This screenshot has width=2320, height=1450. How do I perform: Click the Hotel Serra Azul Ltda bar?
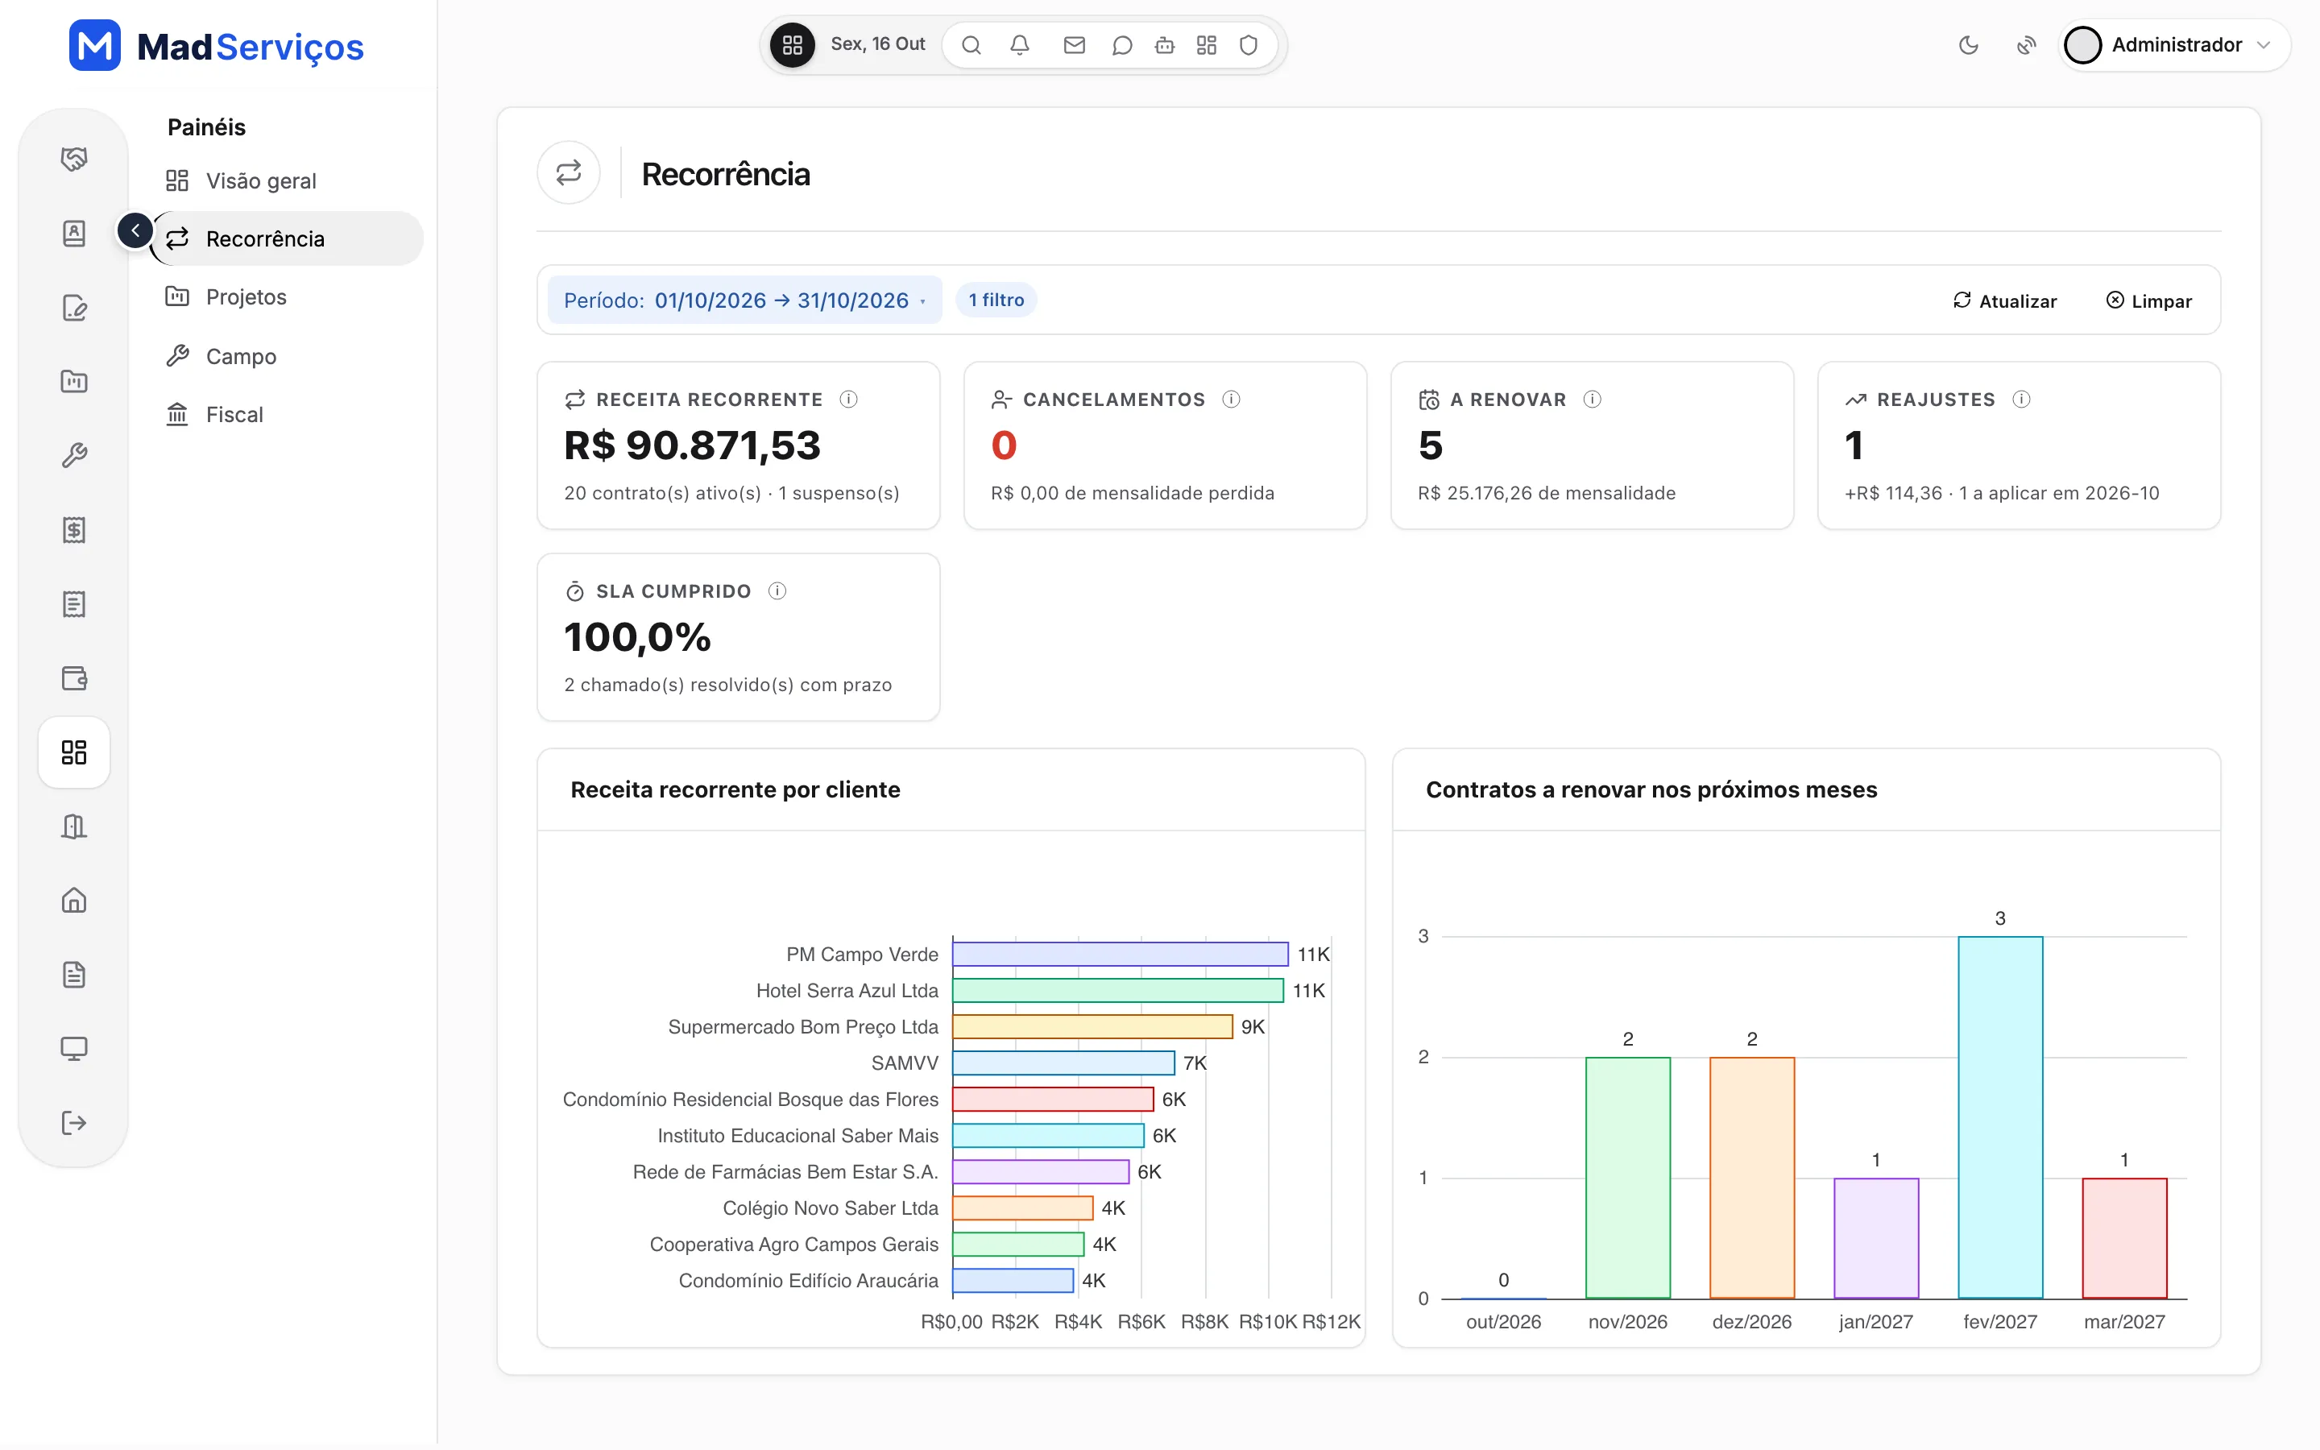1118,991
